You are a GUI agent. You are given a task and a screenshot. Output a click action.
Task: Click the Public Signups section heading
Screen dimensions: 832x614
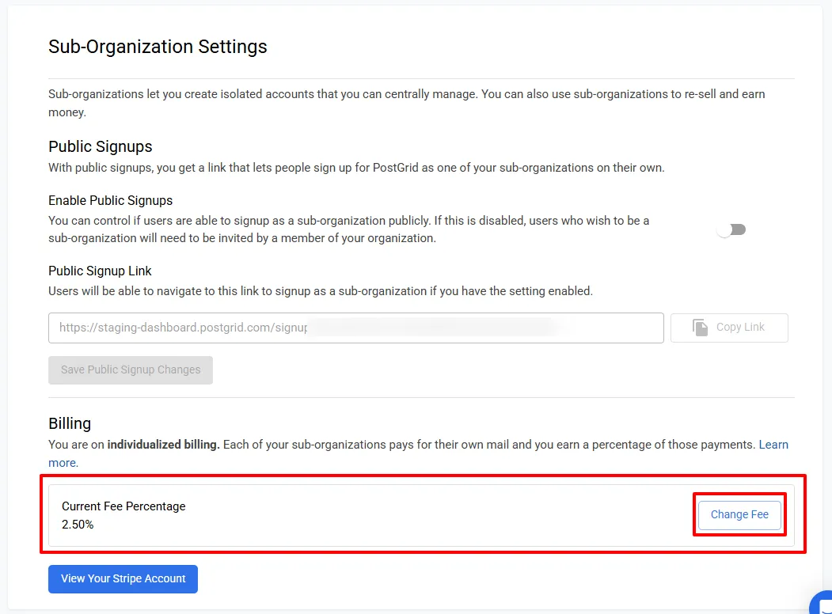click(100, 146)
